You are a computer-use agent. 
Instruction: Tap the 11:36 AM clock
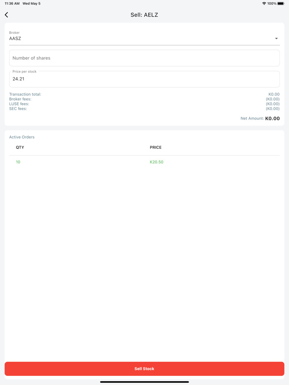click(12, 3)
